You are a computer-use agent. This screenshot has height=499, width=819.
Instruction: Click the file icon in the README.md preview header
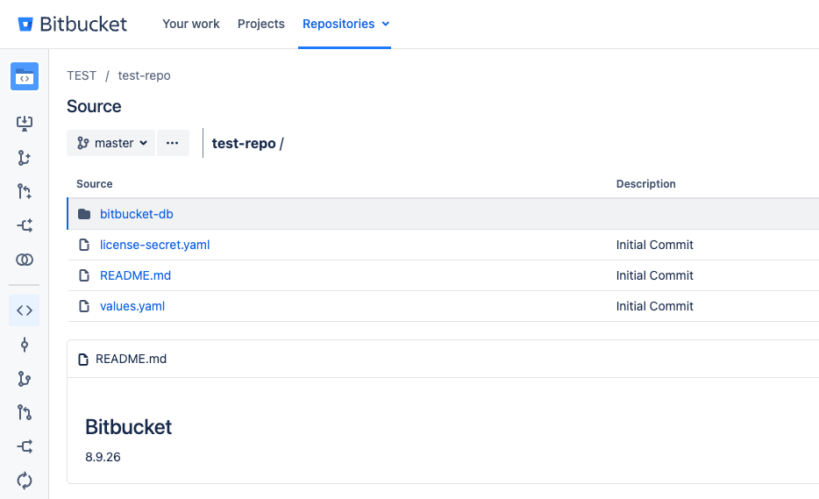(x=83, y=360)
